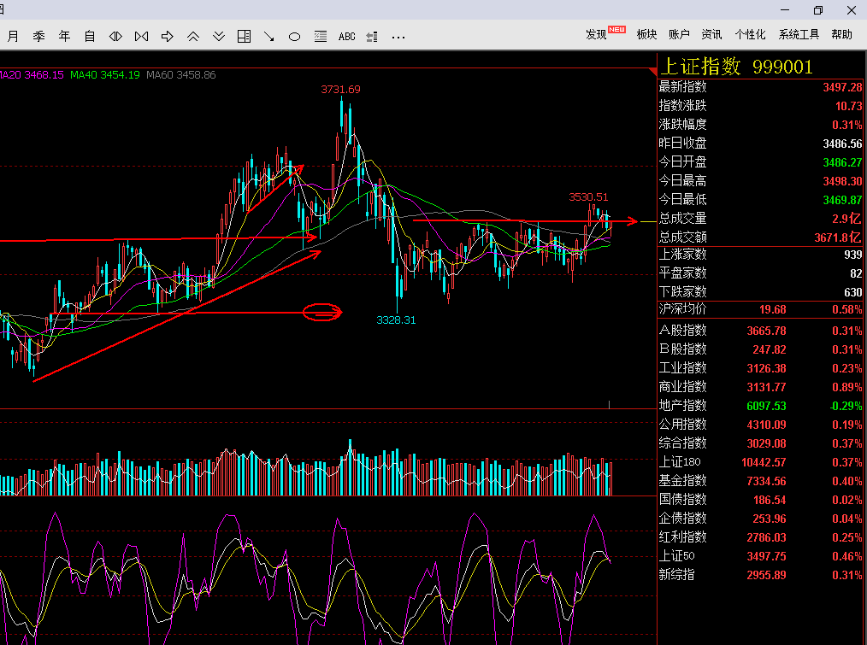This screenshot has width=867, height=645.
Task: Click the 今日最低 row
Action: [760, 200]
